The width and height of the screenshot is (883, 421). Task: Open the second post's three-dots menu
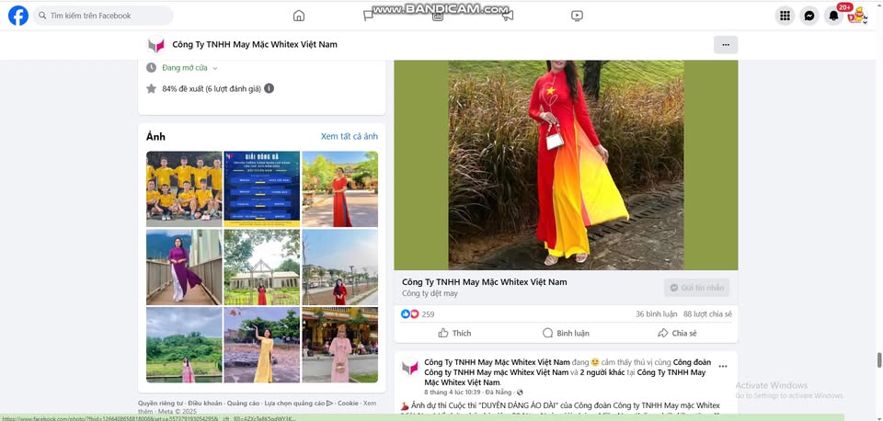723,367
